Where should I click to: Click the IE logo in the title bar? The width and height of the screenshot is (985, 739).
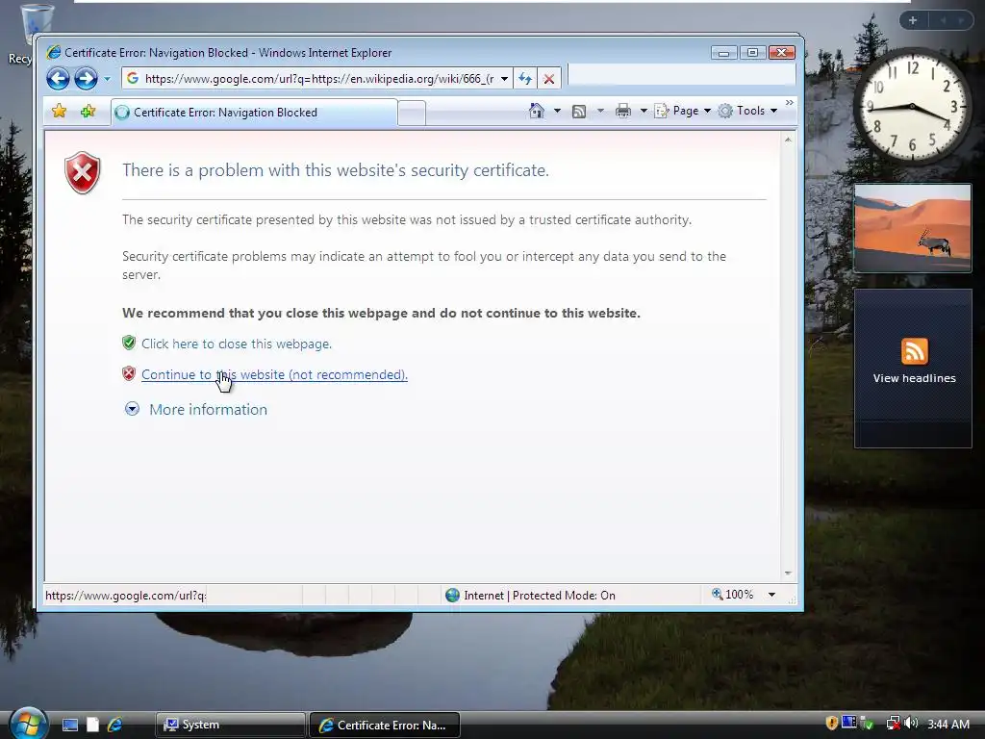coord(54,52)
